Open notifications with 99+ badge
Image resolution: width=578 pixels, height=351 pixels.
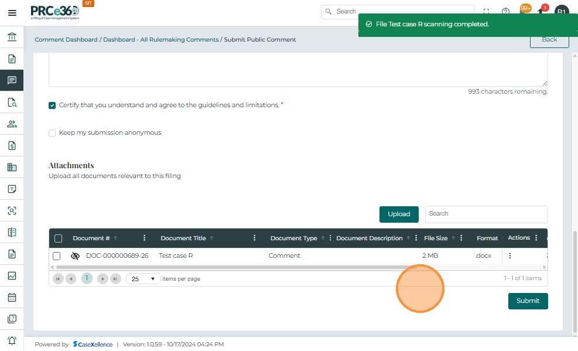click(525, 10)
